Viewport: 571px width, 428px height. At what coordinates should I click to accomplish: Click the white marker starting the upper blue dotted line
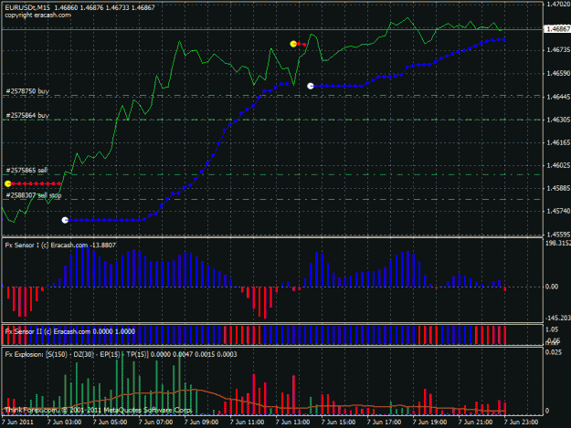tap(311, 86)
